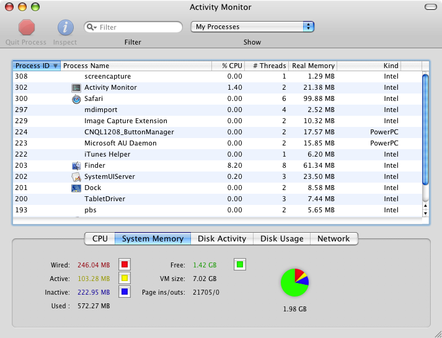Click the Inspect info icon
442x338 pixels.
point(65,27)
